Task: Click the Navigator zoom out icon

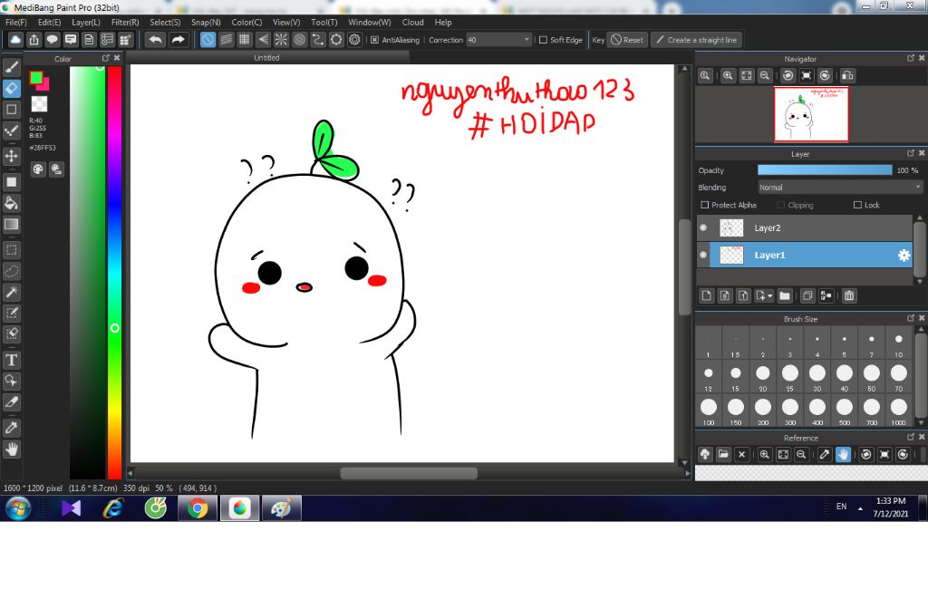Action: tap(765, 75)
